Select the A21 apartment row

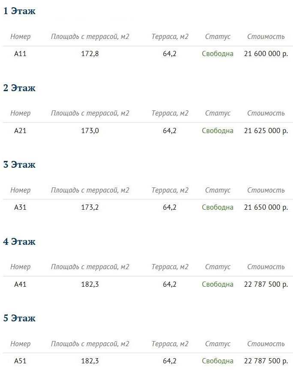(148, 131)
